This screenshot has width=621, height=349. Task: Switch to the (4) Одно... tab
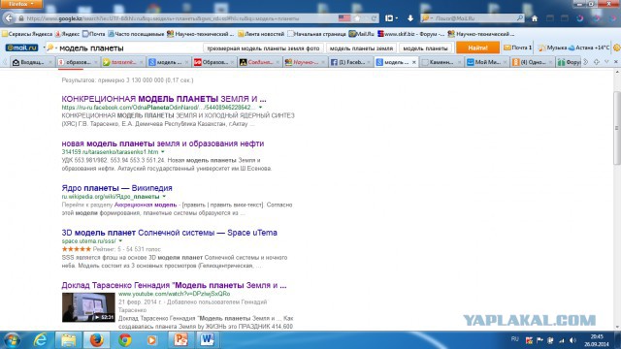pos(533,62)
